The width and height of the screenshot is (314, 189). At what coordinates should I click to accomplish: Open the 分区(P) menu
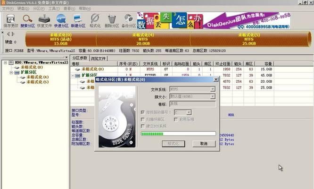[x=39, y=9]
